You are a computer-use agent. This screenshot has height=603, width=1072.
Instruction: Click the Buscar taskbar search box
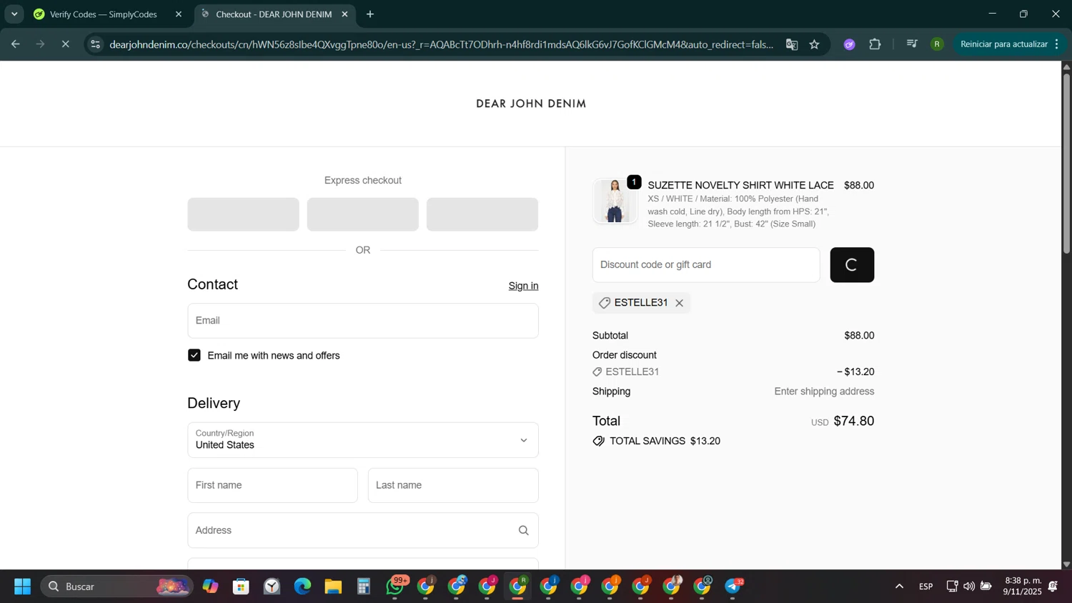(117, 587)
